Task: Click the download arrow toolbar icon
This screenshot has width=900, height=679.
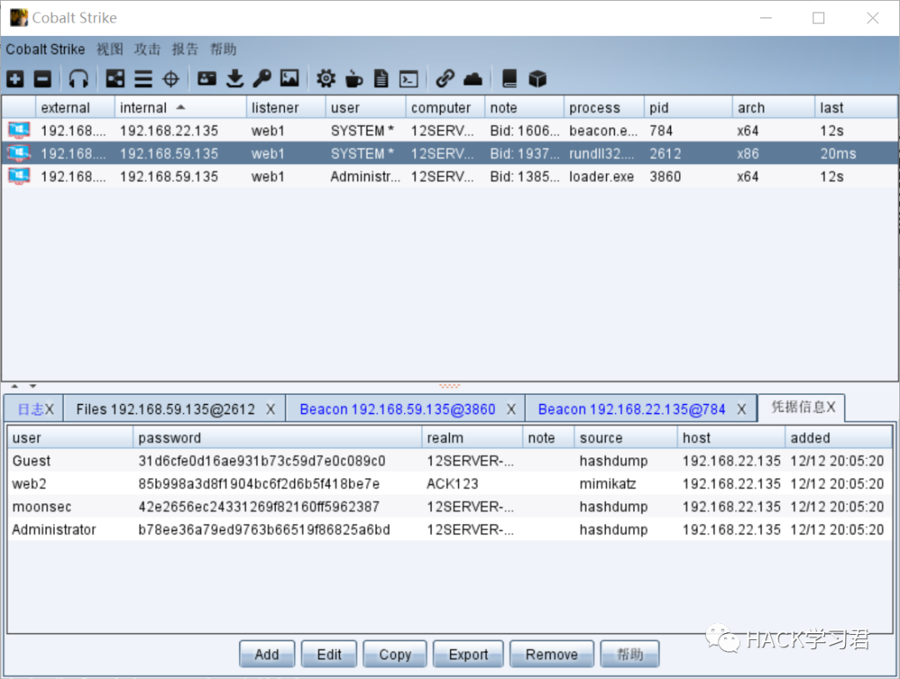Action: pos(235,79)
